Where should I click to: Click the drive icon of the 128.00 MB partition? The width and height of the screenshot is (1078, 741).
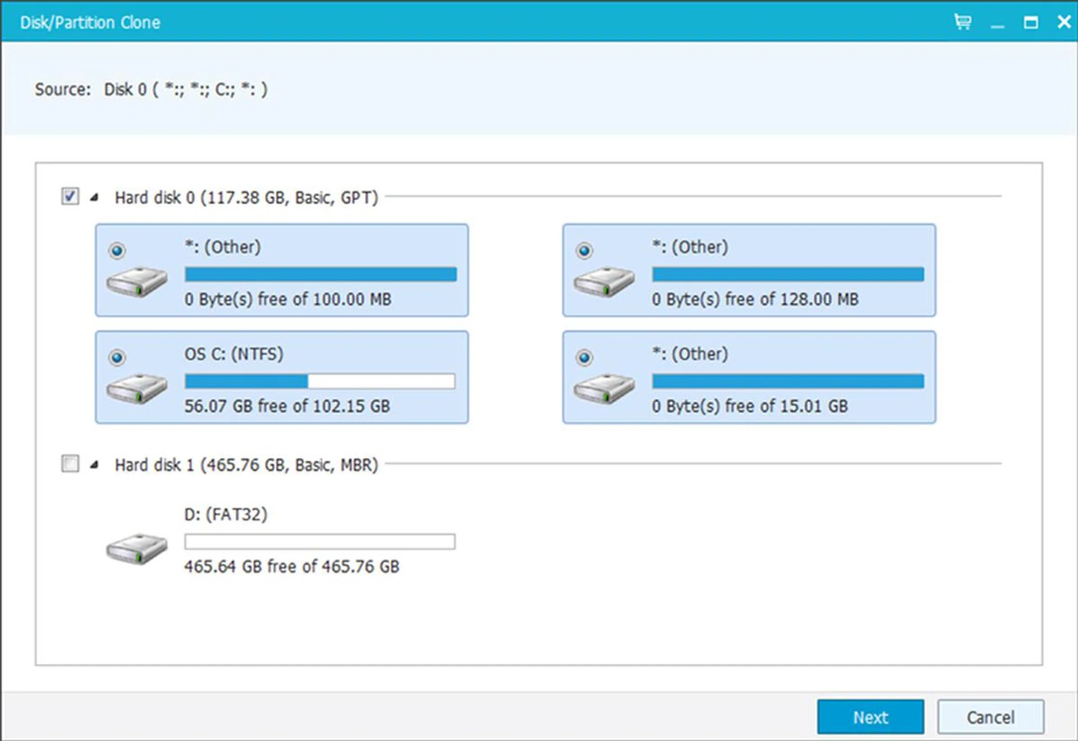point(604,283)
